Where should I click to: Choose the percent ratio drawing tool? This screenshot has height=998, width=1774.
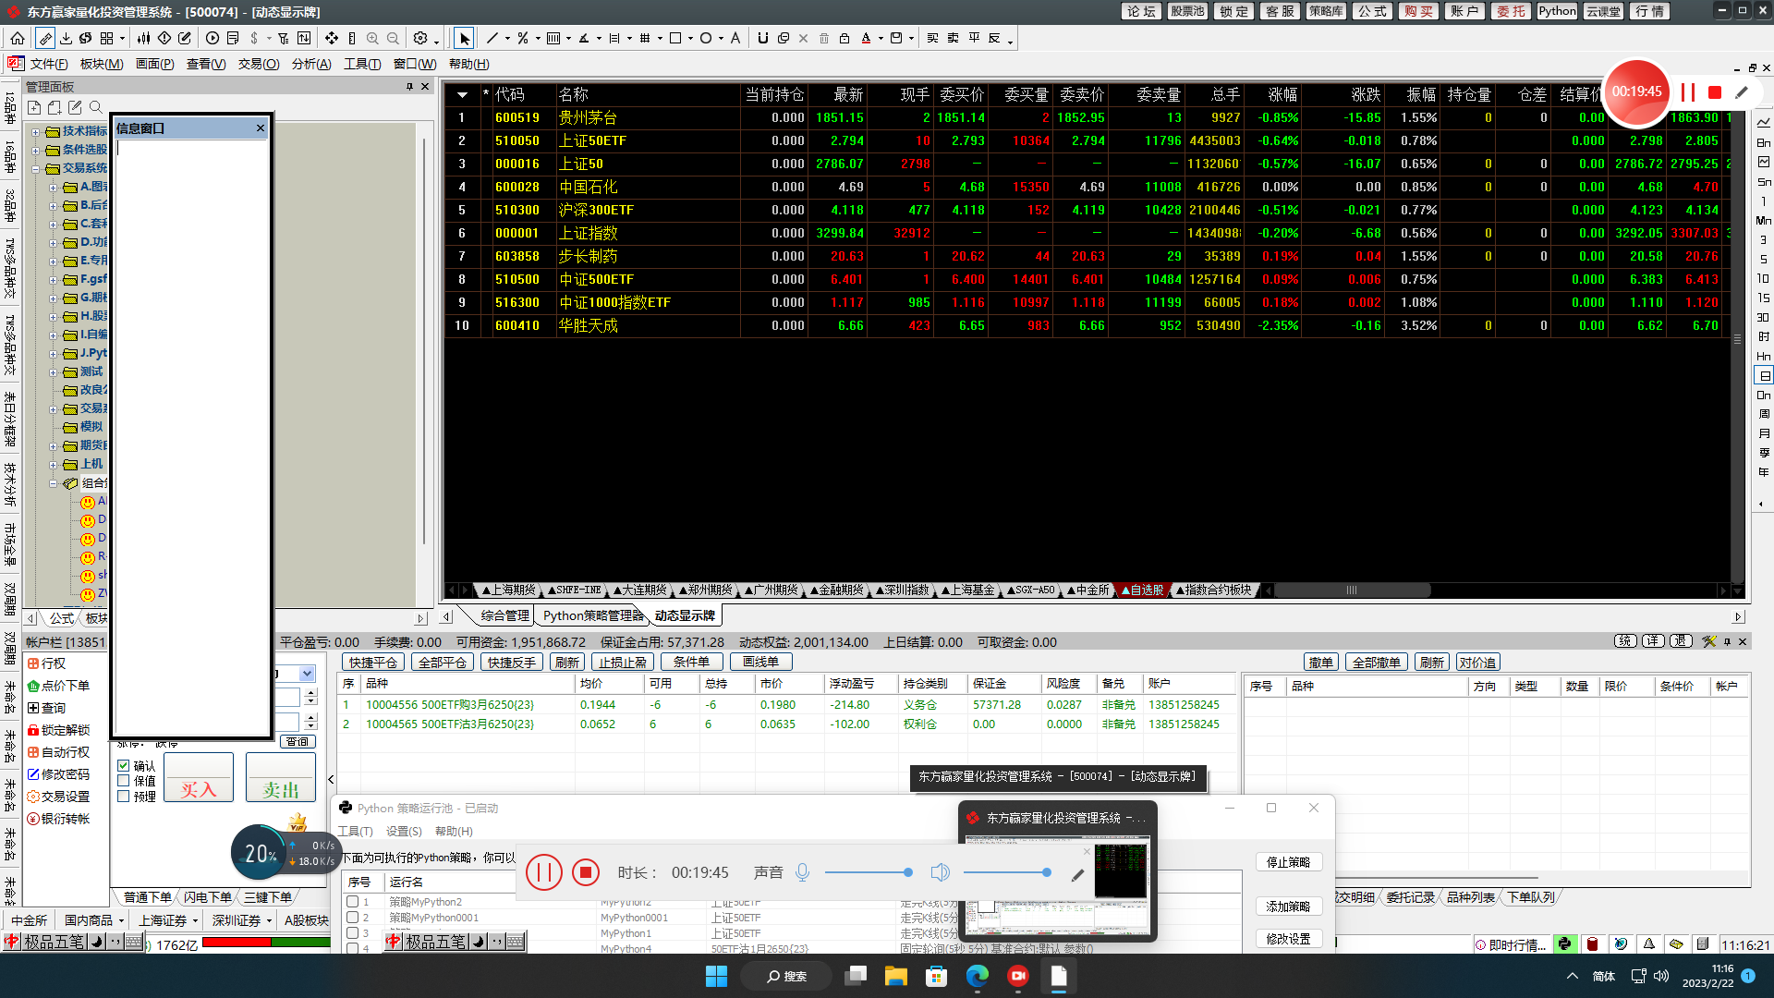[523, 38]
